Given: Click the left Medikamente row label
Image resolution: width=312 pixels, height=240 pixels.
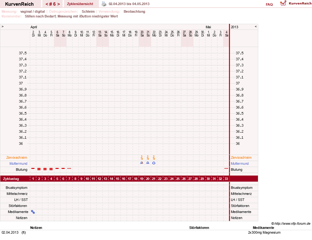Looking at the screenshot, I should click(x=18, y=212).
